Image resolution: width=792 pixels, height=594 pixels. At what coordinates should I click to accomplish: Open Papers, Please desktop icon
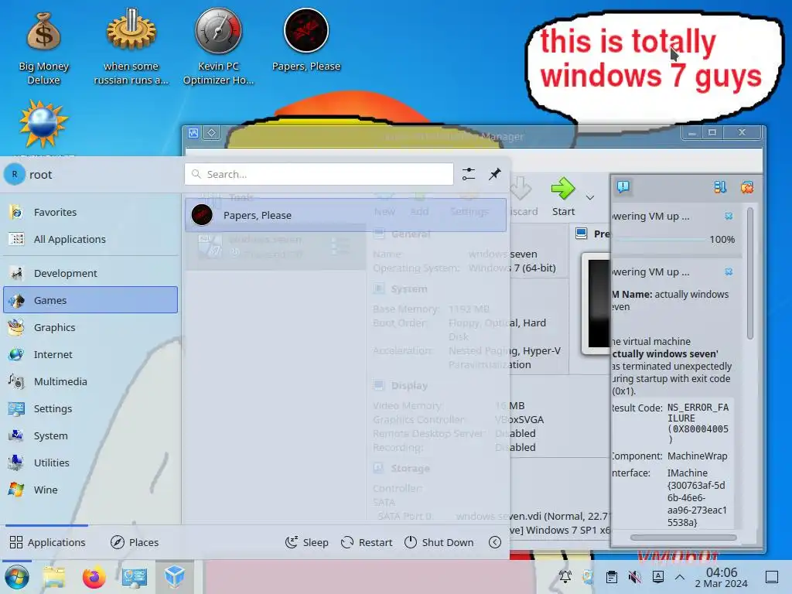coord(306,40)
